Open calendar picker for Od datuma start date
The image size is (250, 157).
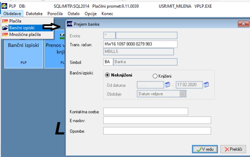tap(167, 84)
